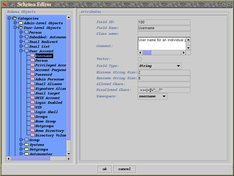Click the Home Directory field icon
234x176 pixels.
coord(32,131)
